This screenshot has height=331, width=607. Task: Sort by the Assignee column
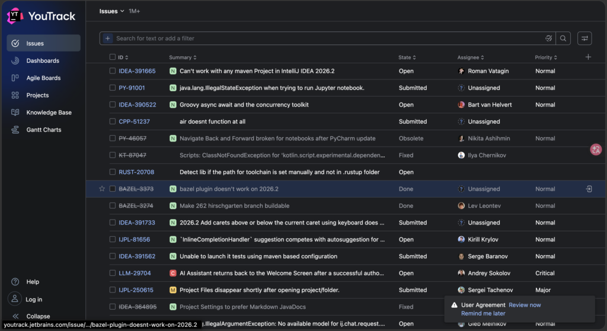(470, 57)
